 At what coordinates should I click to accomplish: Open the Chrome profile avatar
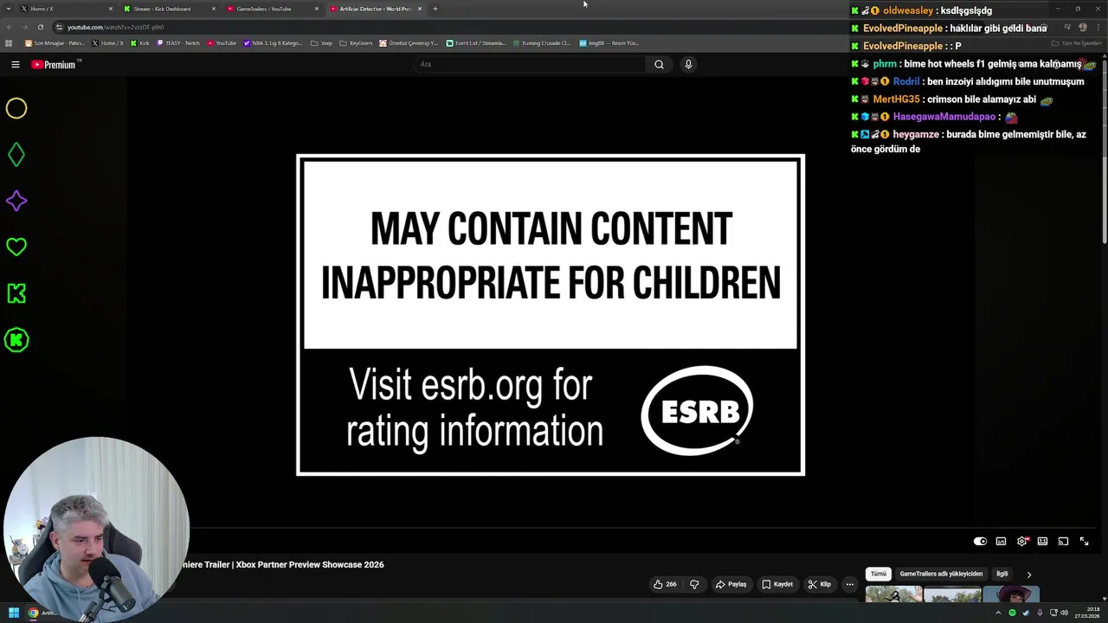coord(1082,27)
